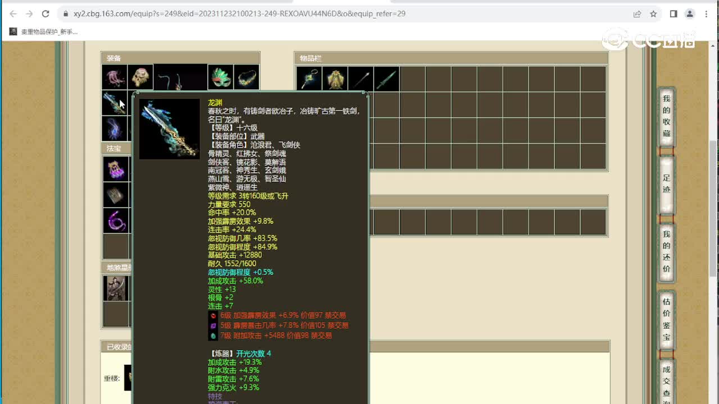Click the 开光次数 4 text

pyautogui.click(x=253, y=353)
